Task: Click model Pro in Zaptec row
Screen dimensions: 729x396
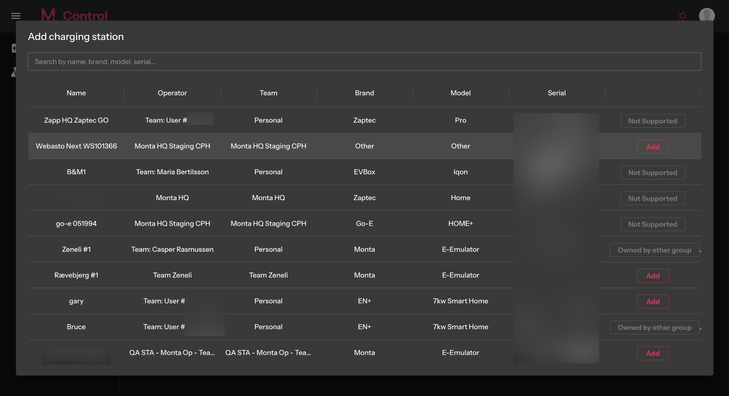Action: [x=460, y=120]
